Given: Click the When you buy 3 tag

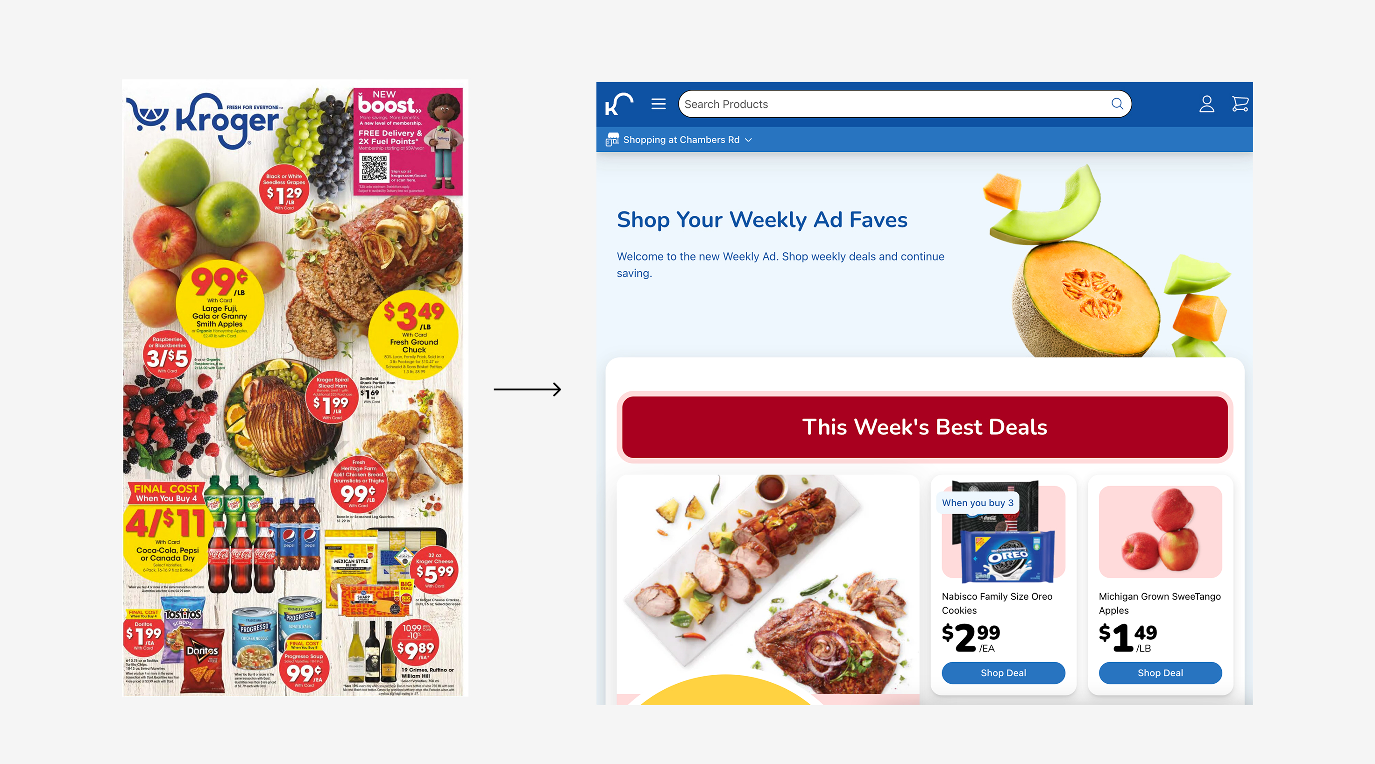Looking at the screenshot, I should tap(978, 502).
